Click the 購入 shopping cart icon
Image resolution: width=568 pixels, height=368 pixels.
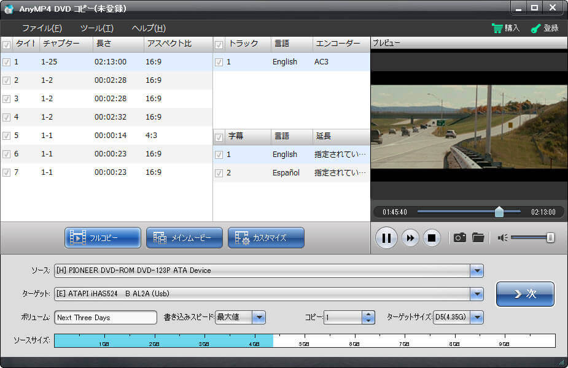[x=497, y=28]
